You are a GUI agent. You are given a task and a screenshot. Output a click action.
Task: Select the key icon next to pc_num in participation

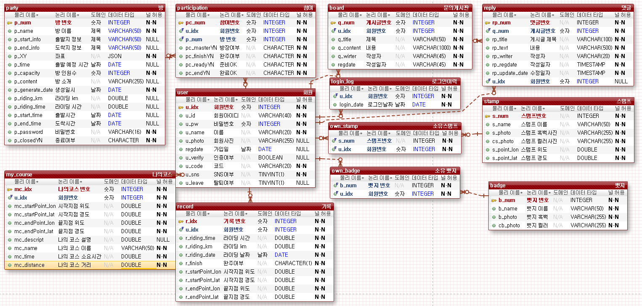(181, 22)
